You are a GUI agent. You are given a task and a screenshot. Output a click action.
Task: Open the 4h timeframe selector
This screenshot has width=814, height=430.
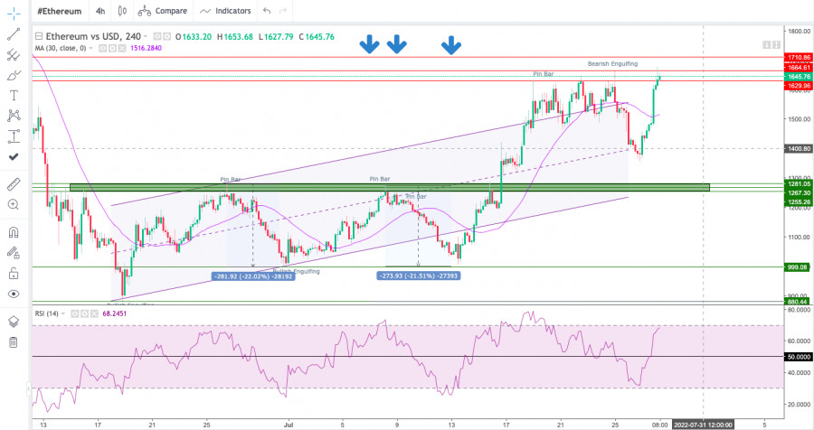pyautogui.click(x=100, y=11)
